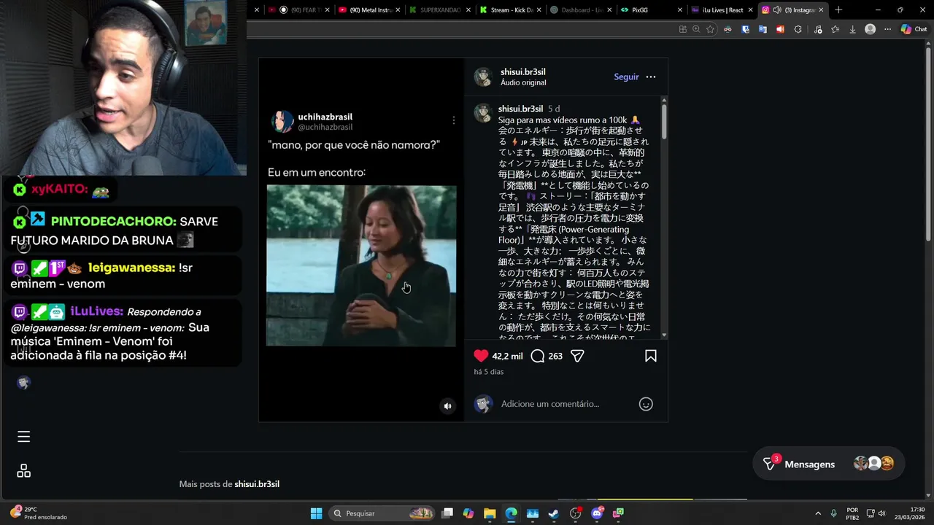Open browser profile avatar
The height and width of the screenshot is (525, 934).
(870, 29)
